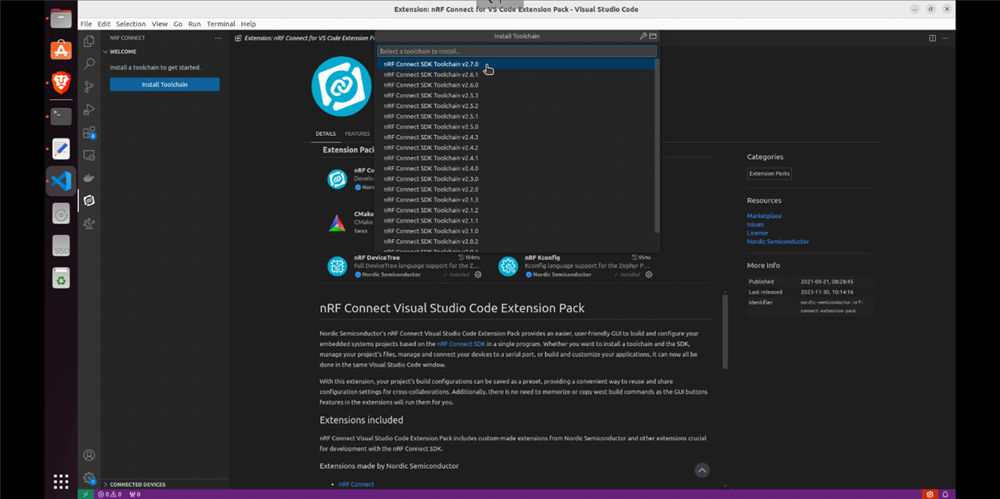Open the File menu
The height and width of the screenshot is (499, 1000).
pyautogui.click(x=86, y=24)
